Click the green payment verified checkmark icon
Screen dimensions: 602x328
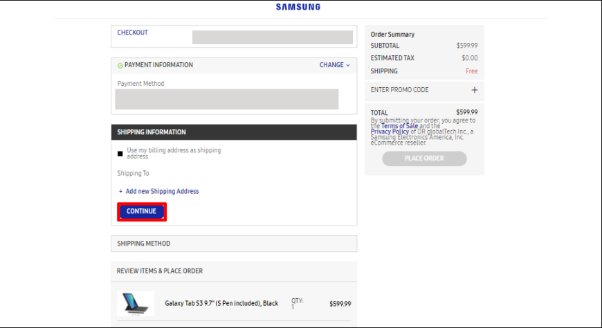(x=120, y=66)
